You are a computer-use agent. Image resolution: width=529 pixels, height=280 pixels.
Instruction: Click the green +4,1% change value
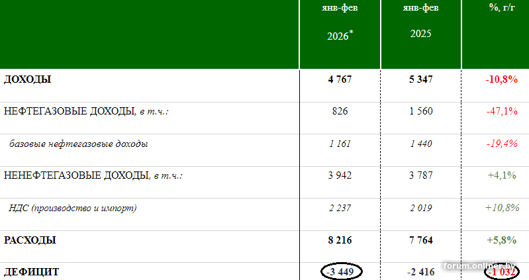tap(501, 175)
